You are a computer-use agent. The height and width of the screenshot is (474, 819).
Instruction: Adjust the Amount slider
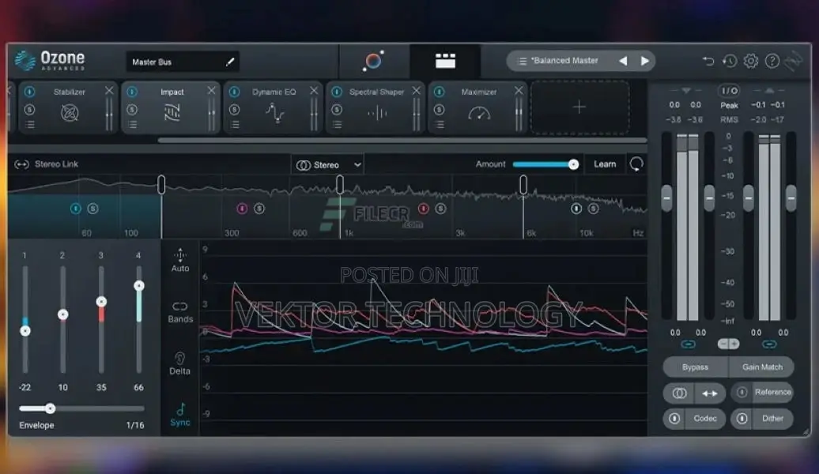(x=545, y=164)
